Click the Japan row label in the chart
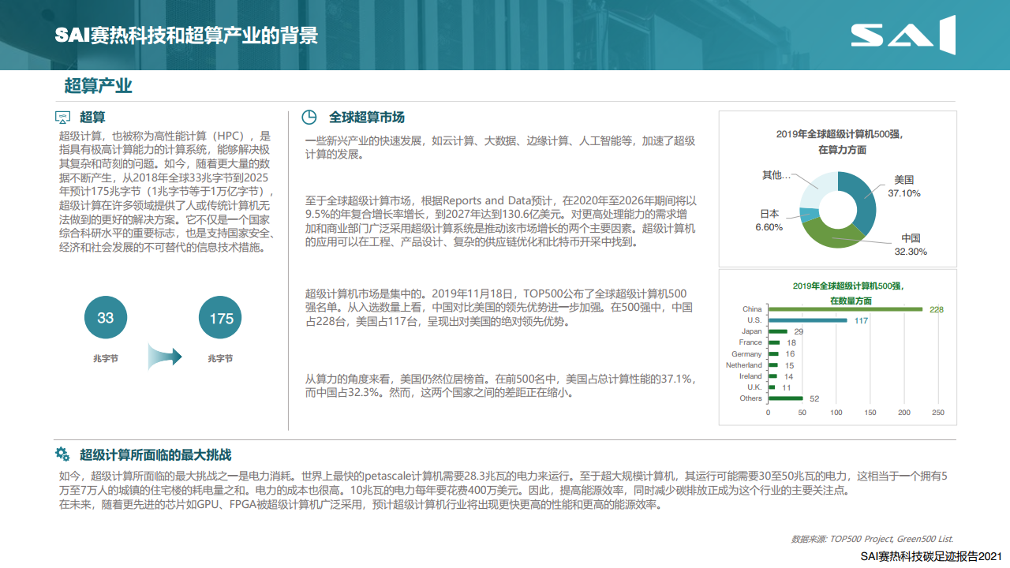This screenshot has height=568, width=1010. [752, 331]
